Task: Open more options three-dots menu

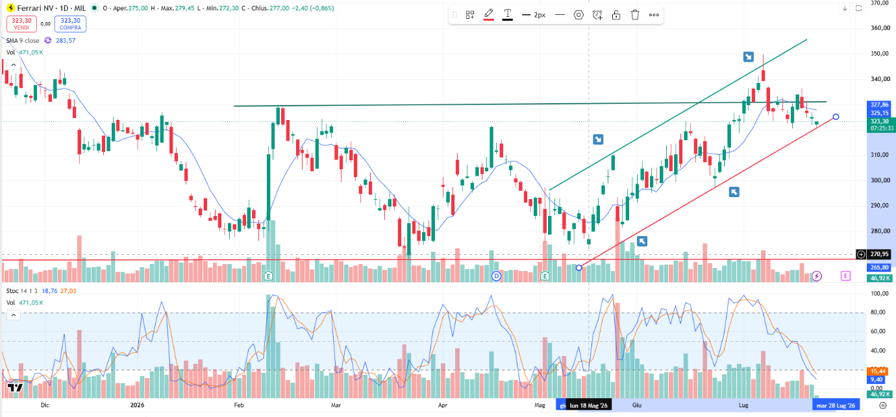Action: click(x=654, y=15)
